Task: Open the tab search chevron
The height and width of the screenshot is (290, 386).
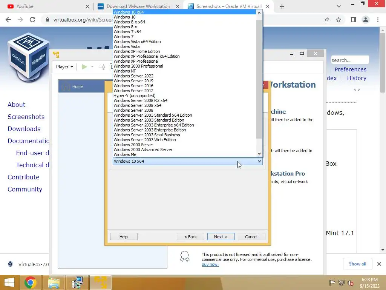Action: [x=339, y=6]
